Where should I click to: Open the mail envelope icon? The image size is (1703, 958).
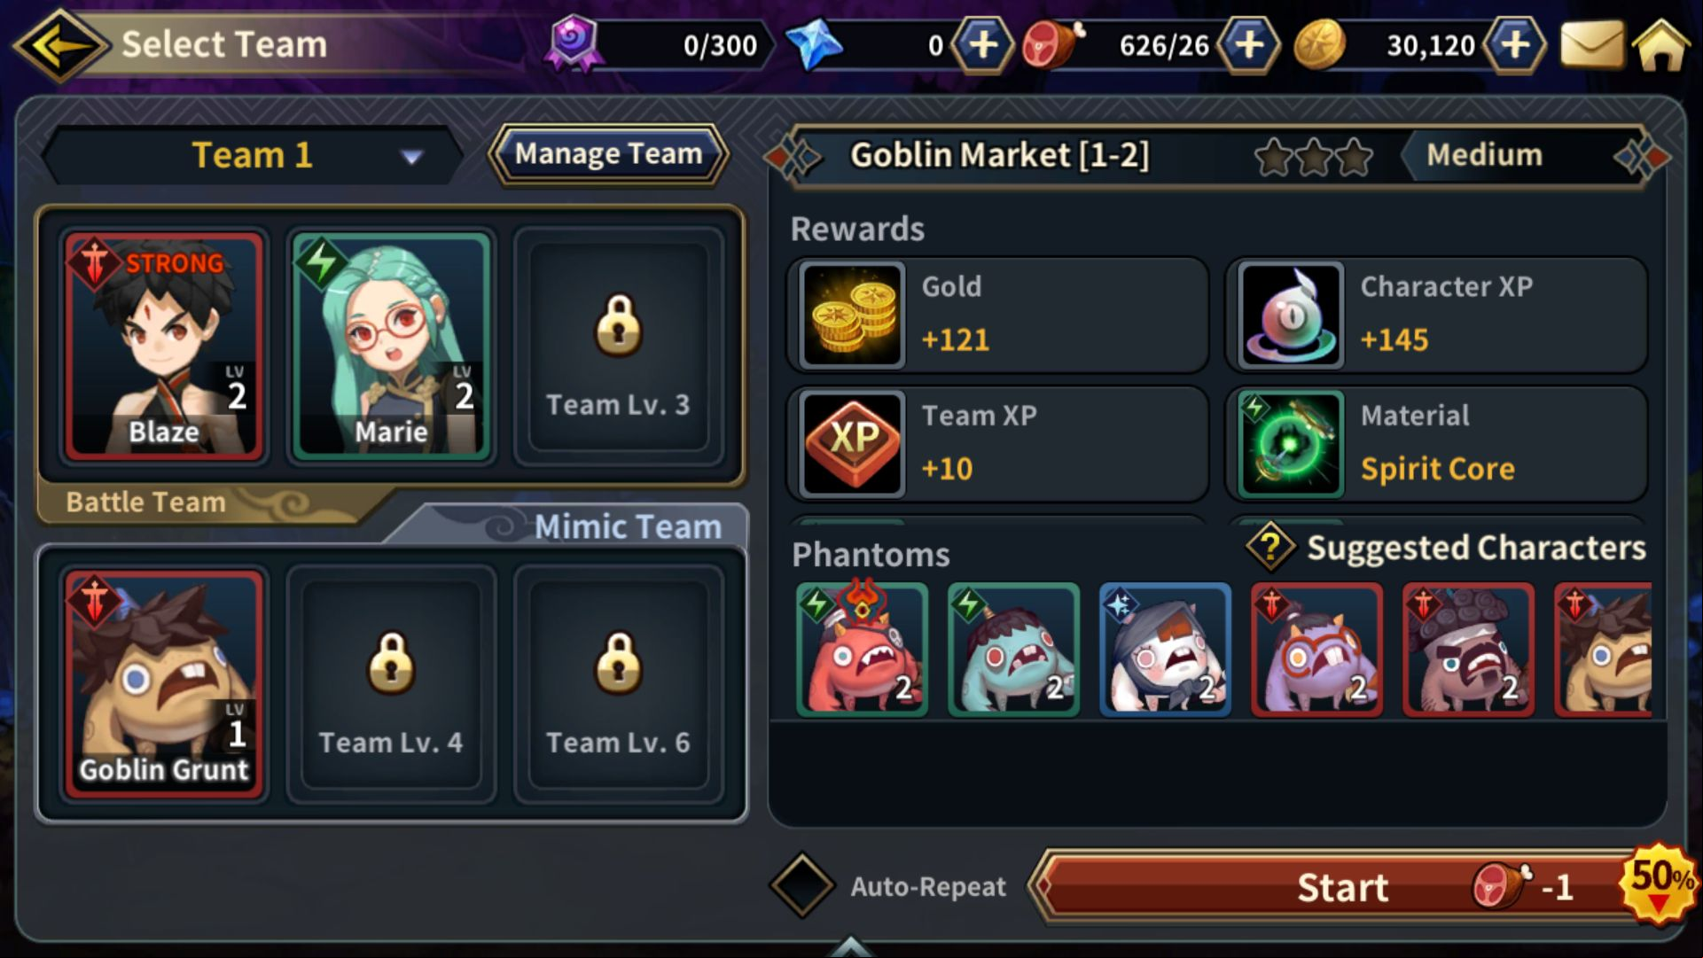[1591, 44]
